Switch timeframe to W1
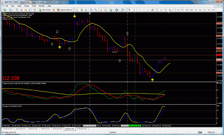This screenshot has height=135, width=224. click(209, 10)
